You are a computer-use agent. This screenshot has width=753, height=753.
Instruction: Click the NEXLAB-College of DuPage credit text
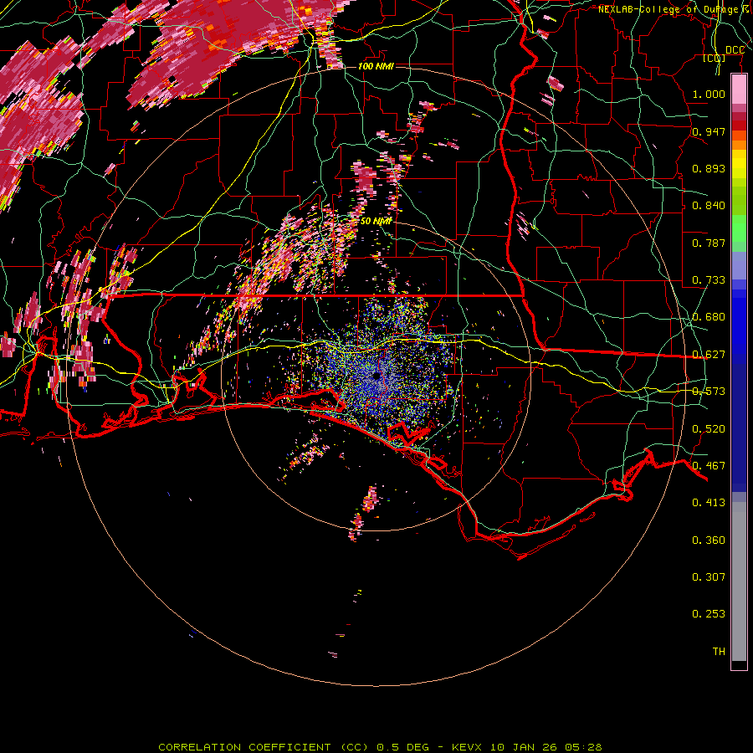tap(674, 9)
